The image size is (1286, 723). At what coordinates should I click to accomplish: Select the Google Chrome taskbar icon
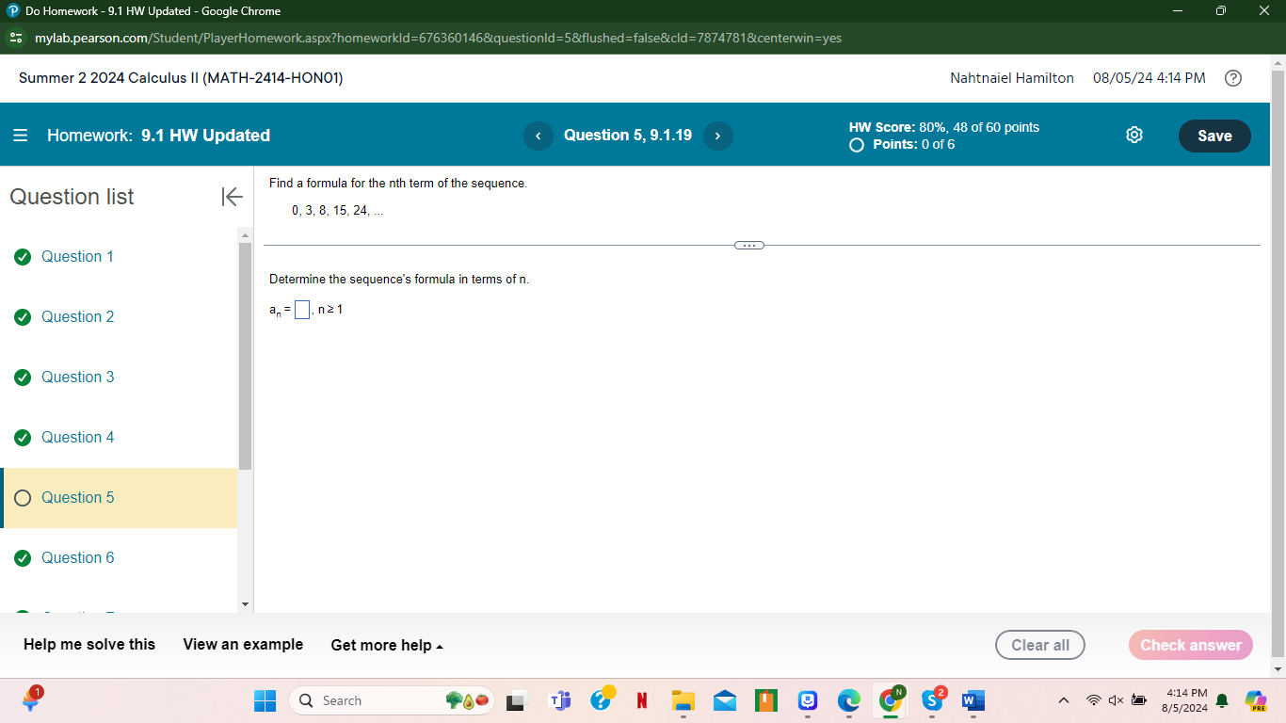pyautogui.click(x=890, y=700)
